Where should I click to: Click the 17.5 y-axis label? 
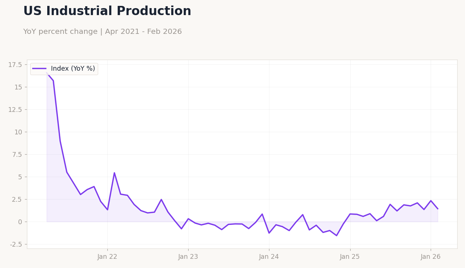coord(15,65)
